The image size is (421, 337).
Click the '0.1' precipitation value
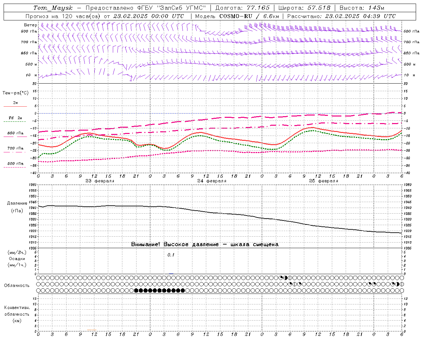click(x=171, y=255)
